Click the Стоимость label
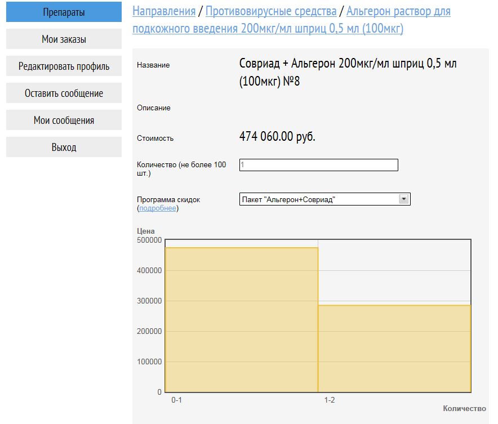 coord(155,139)
